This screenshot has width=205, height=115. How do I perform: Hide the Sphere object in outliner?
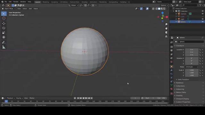point(202,22)
